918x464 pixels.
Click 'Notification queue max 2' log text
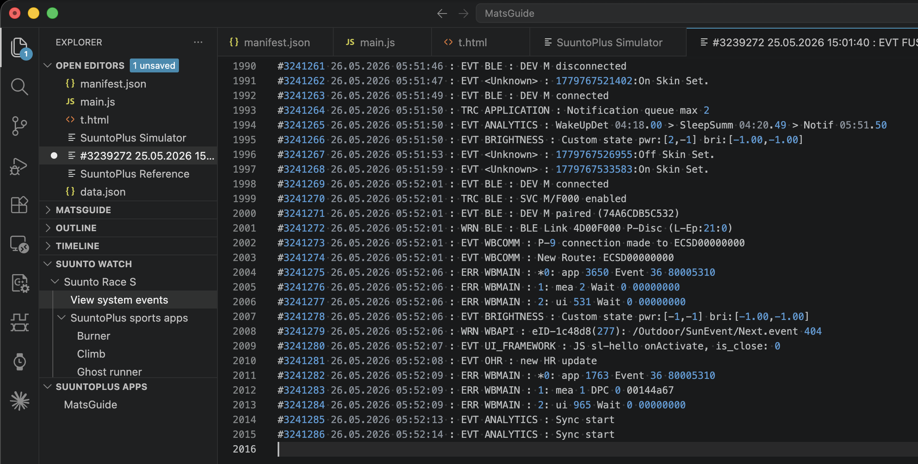click(x=638, y=110)
